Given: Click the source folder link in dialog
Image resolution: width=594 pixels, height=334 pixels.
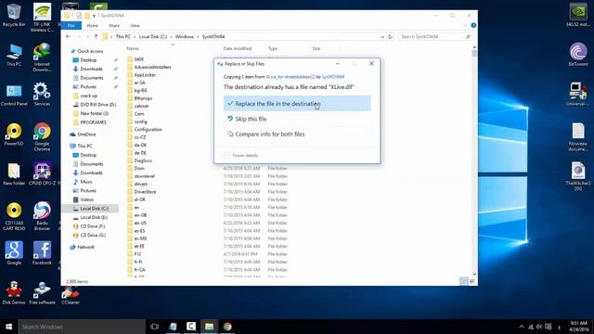Looking at the screenshot, I should point(291,77).
